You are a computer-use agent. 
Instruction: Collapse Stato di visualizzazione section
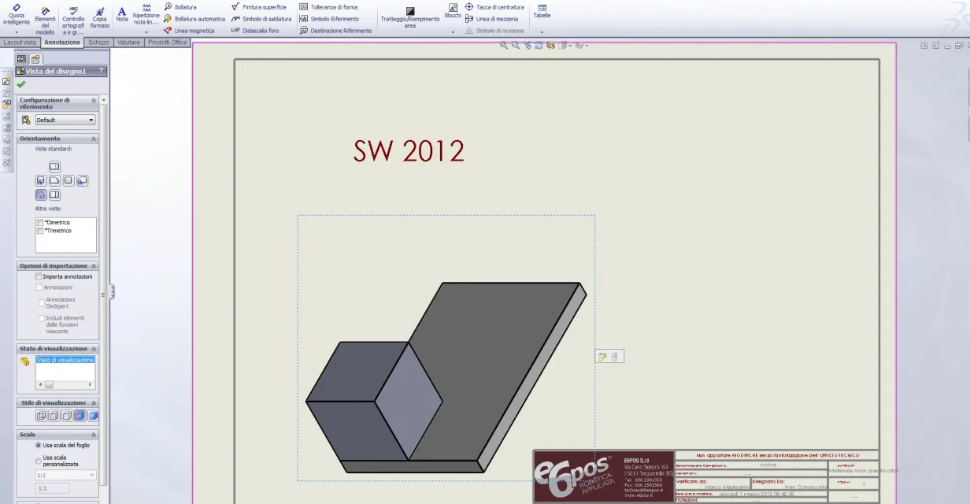coord(94,348)
